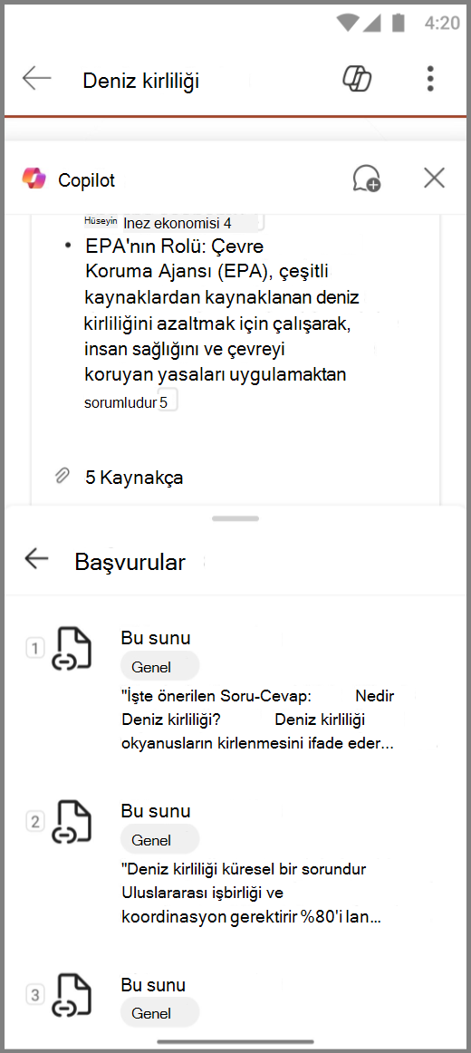471x1053 pixels.
Task: Click the "İşte önerilen Soru-Cevap" excerpt
Action: [257, 720]
